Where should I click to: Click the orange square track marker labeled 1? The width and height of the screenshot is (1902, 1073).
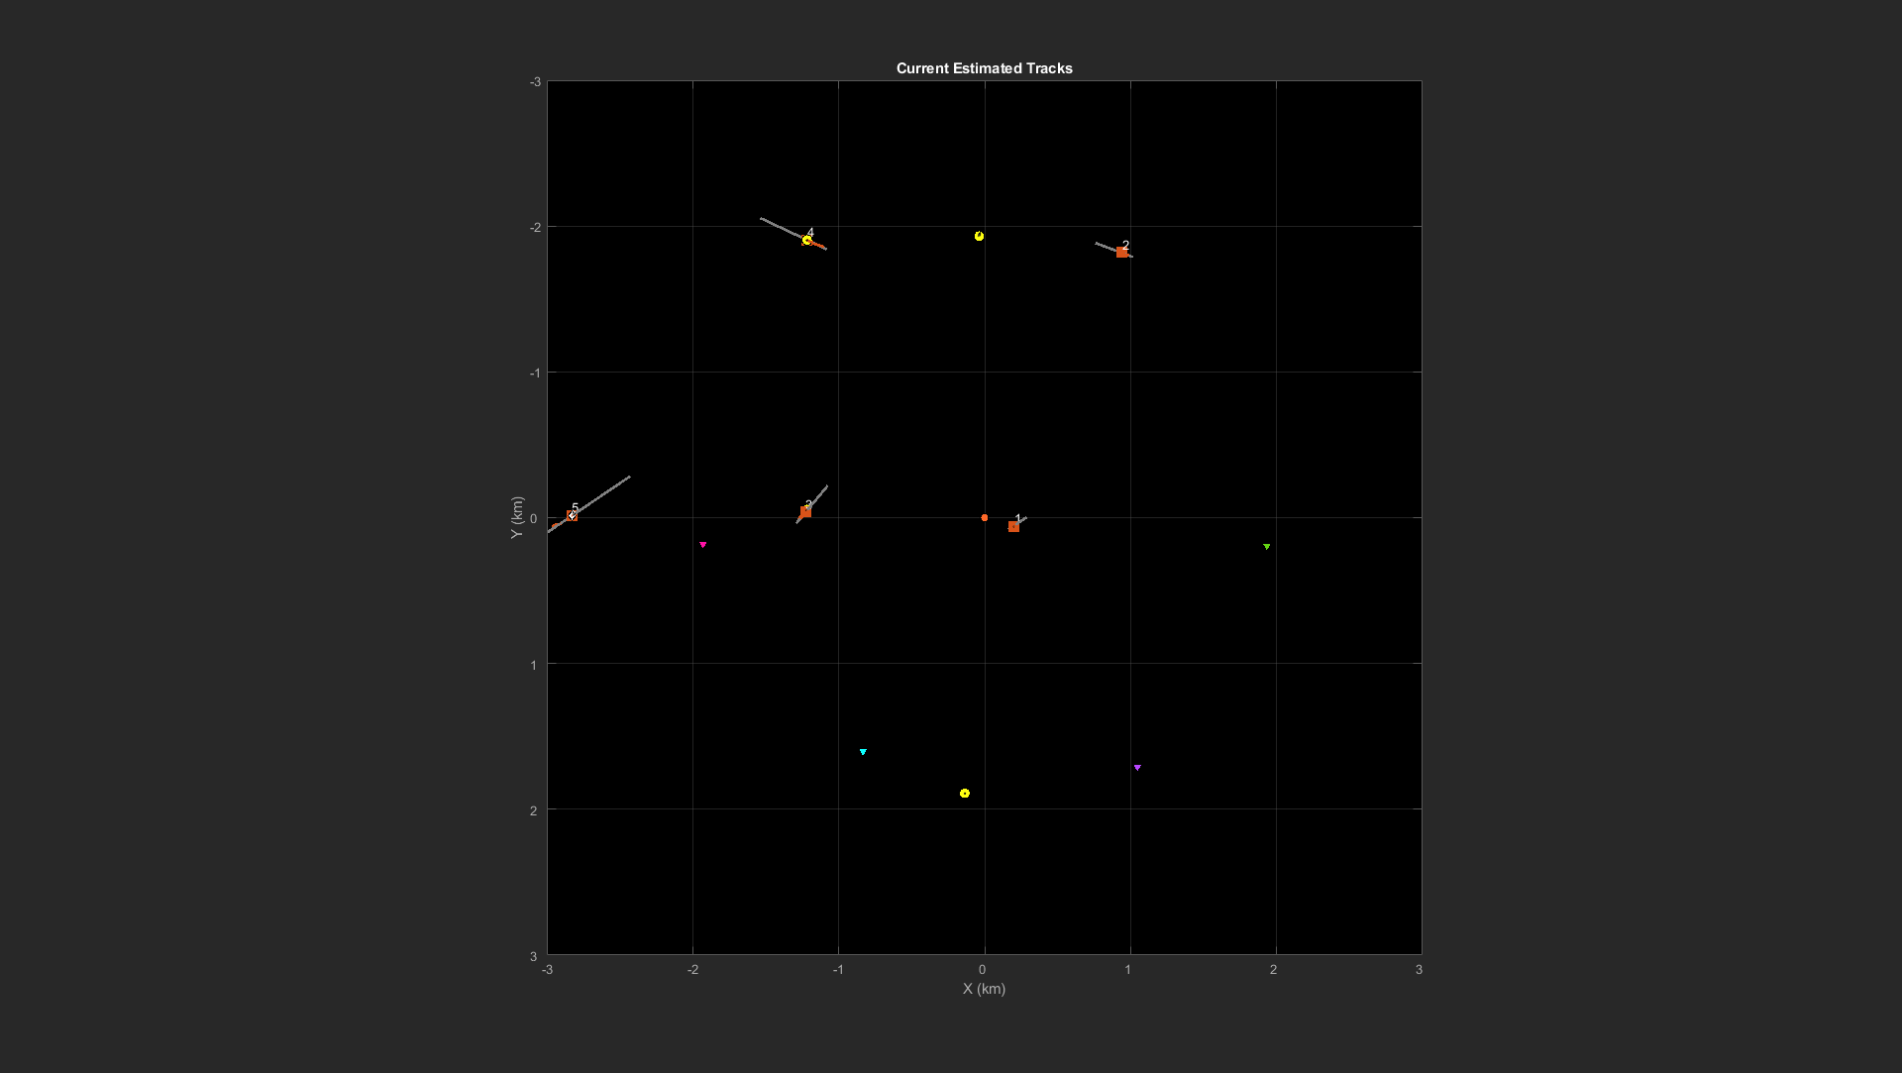[1013, 527]
